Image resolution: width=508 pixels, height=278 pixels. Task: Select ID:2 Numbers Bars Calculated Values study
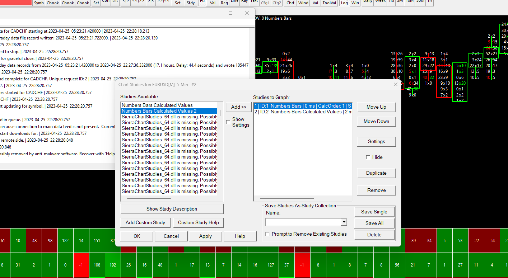pyautogui.click(x=303, y=112)
